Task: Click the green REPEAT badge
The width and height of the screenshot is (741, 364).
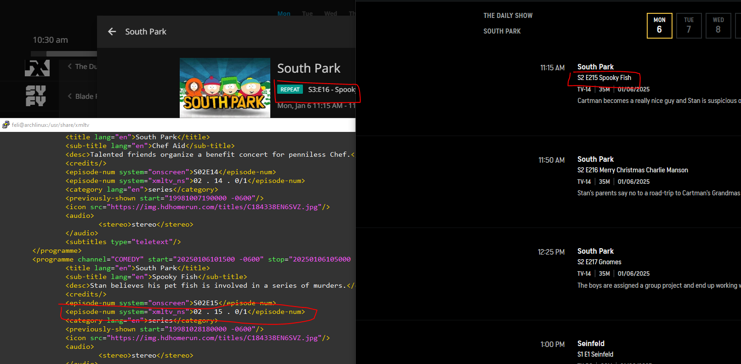Action: pyautogui.click(x=290, y=90)
